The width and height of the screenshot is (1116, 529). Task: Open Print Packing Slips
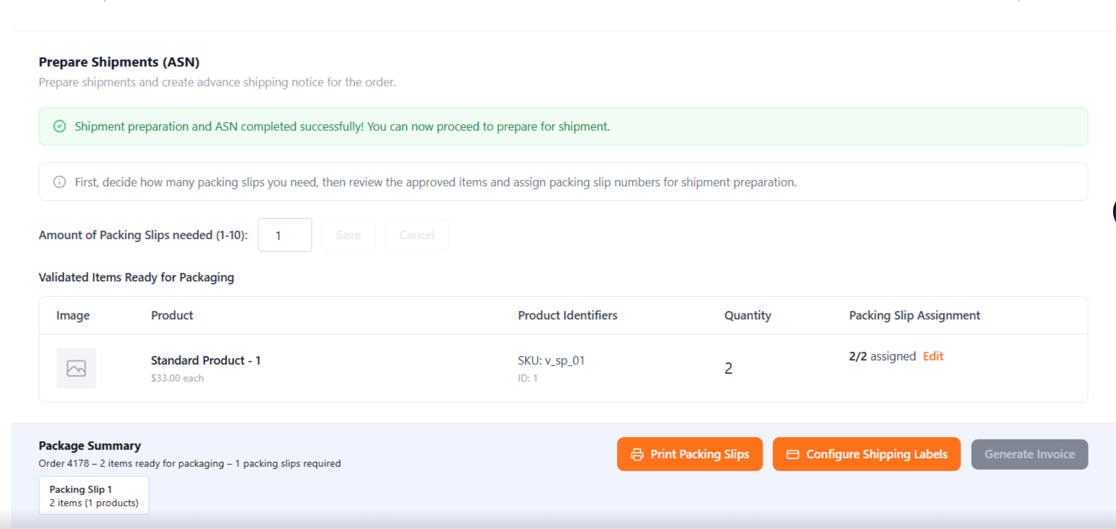[690, 454]
